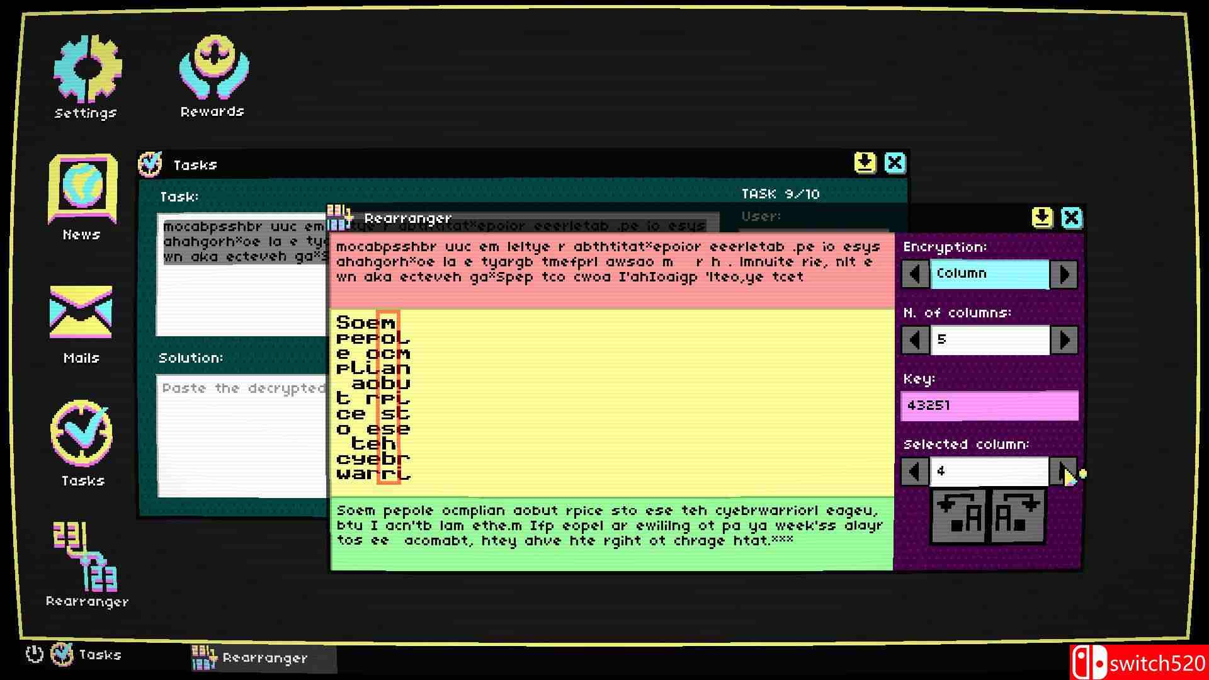This screenshot has width=1209, height=680.
Task: Click the move column left button
Action: [x=959, y=517]
